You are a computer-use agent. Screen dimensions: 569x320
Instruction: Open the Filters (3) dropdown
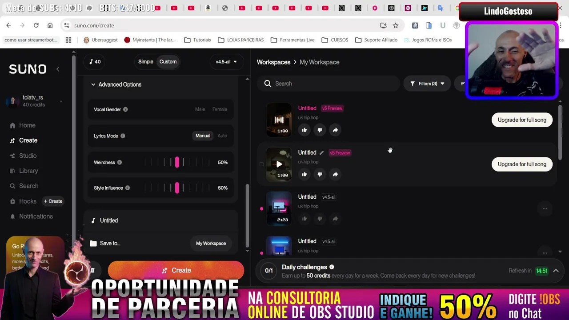point(427,84)
